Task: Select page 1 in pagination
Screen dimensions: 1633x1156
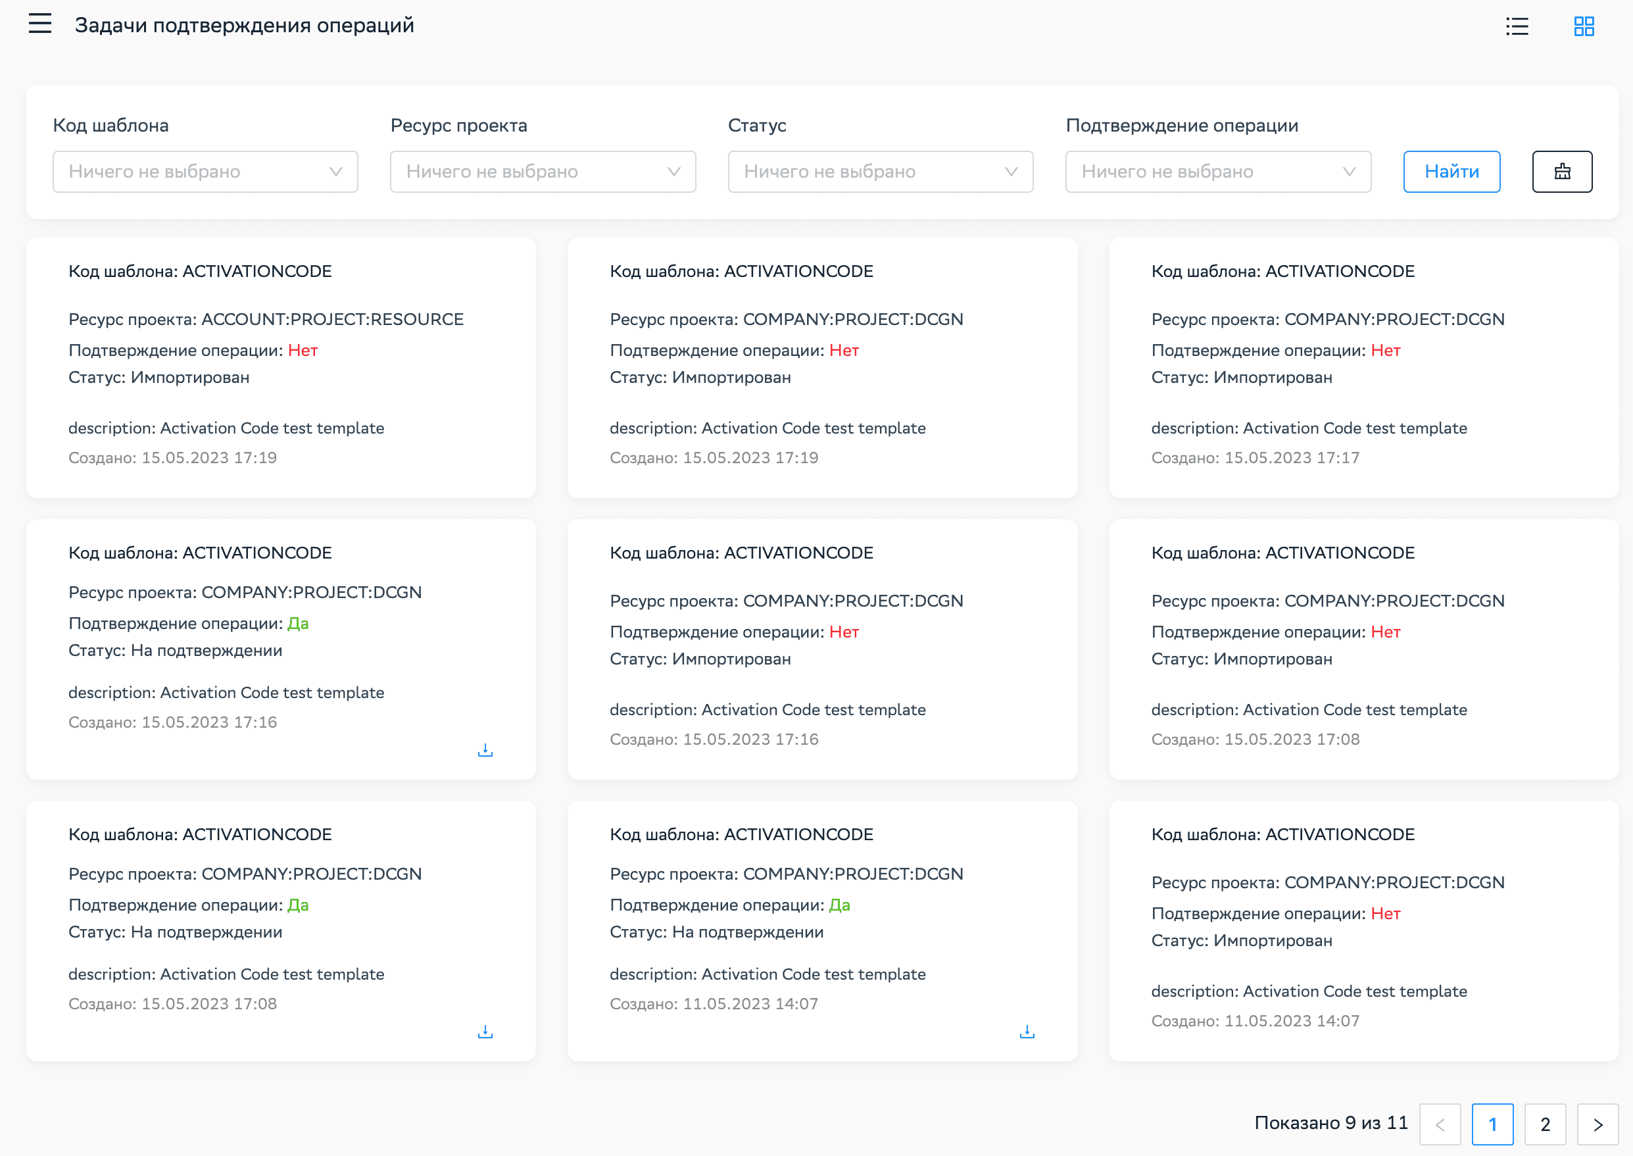Action: (x=1492, y=1124)
